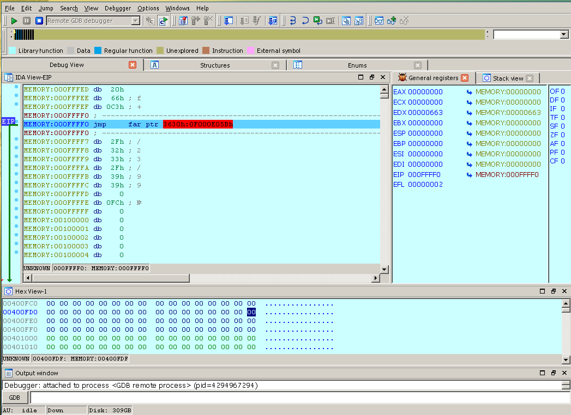
Task: Click the Breakpoint list toolbar icon
Action: click(x=183, y=21)
